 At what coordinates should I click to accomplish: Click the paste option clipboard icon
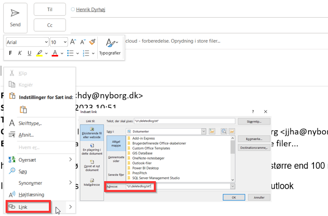tap(23, 109)
